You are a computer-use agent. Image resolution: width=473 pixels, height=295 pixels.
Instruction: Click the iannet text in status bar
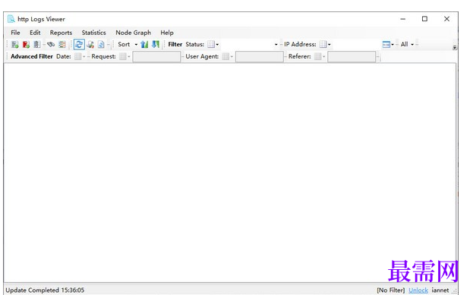pos(440,290)
